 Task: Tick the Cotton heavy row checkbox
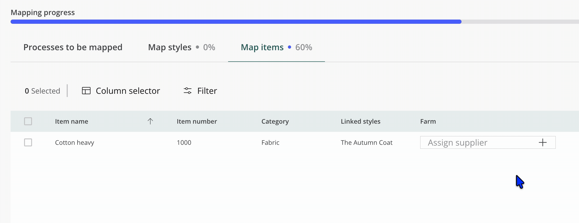28,142
